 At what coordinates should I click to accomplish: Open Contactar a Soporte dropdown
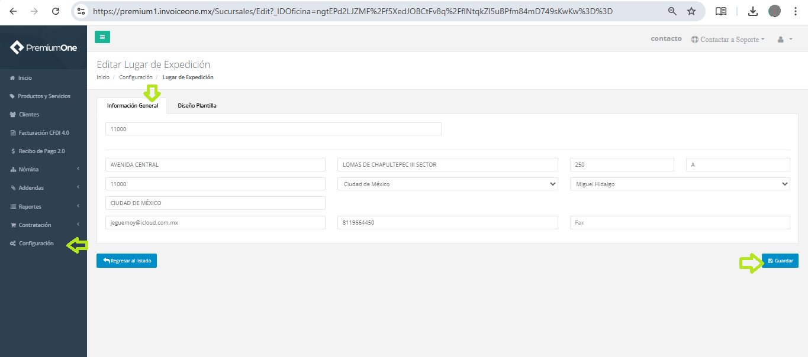[x=728, y=39]
